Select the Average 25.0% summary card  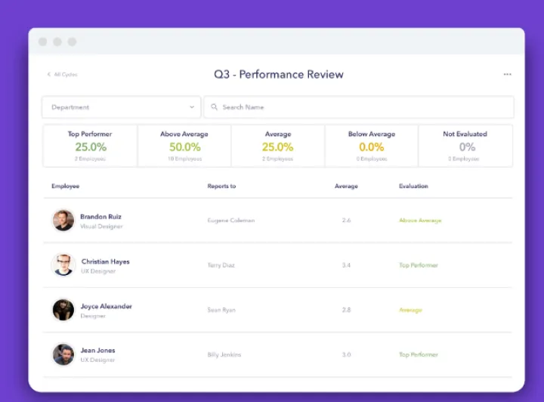click(x=278, y=145)
